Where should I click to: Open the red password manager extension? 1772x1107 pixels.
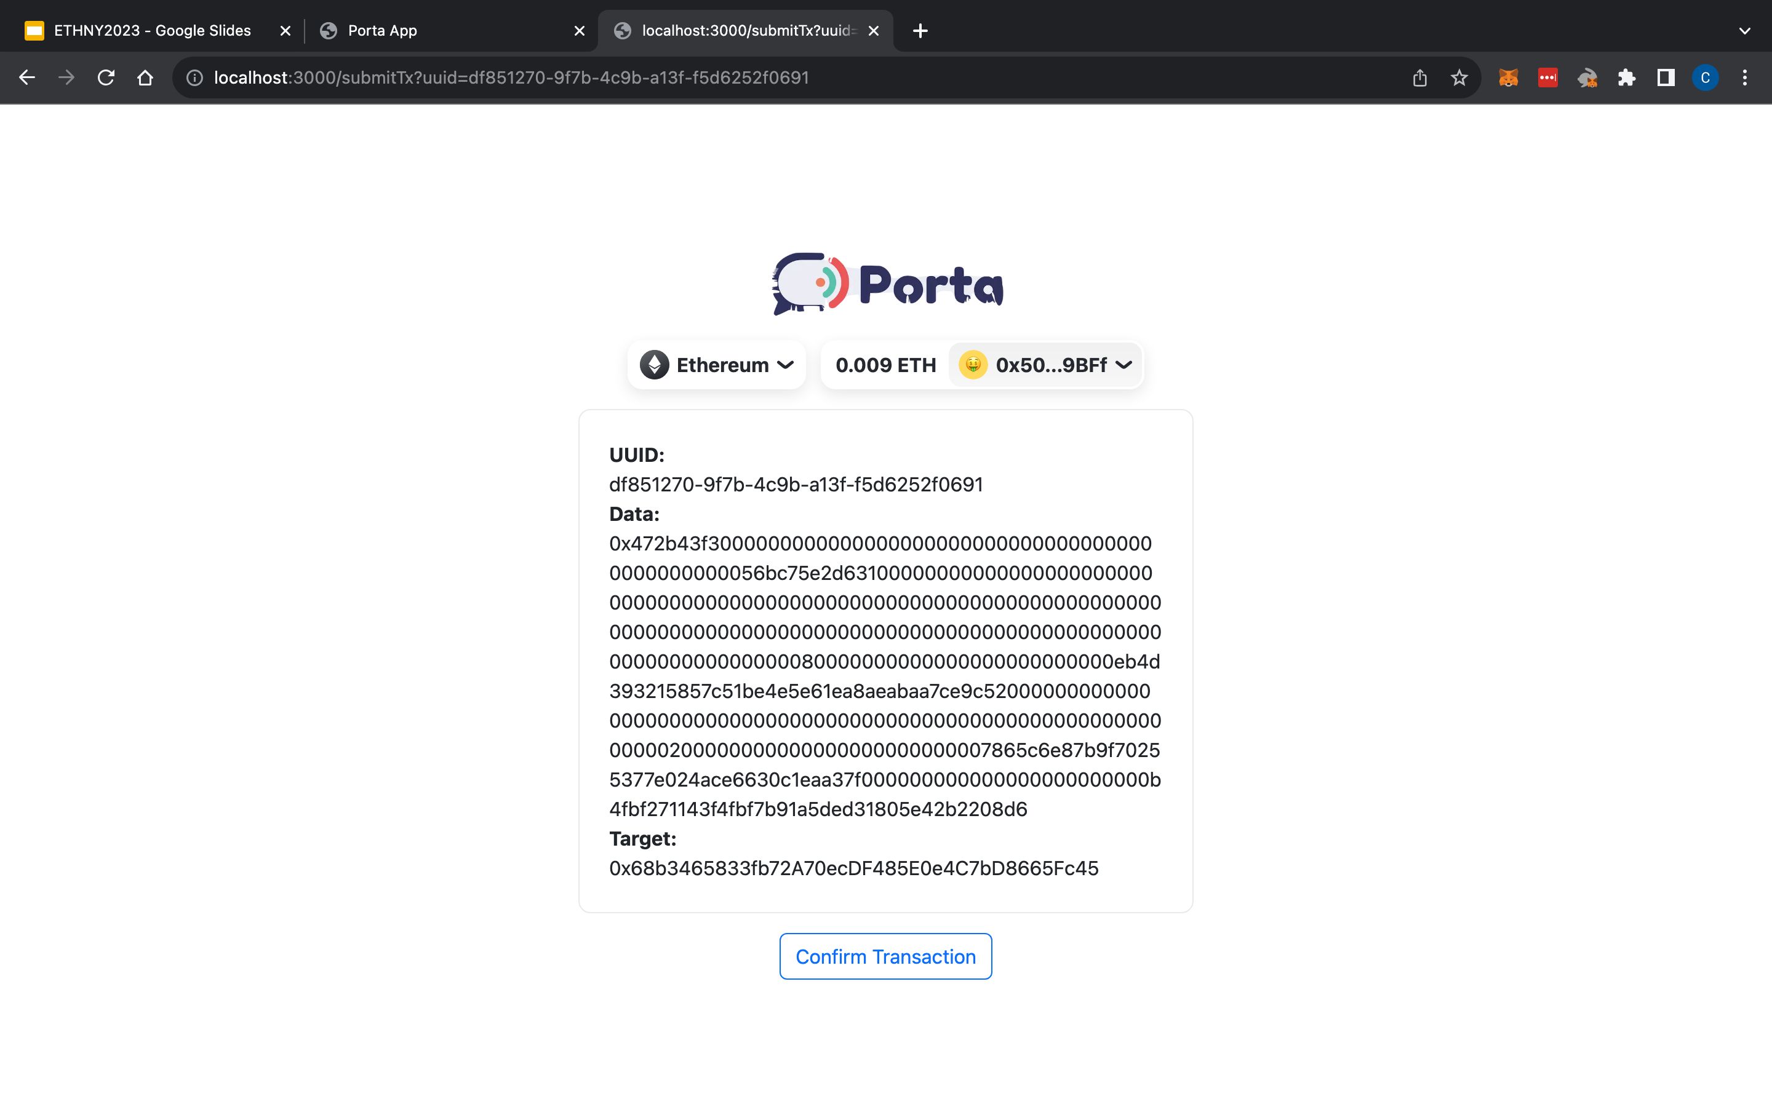click(x=1548, y=77)
